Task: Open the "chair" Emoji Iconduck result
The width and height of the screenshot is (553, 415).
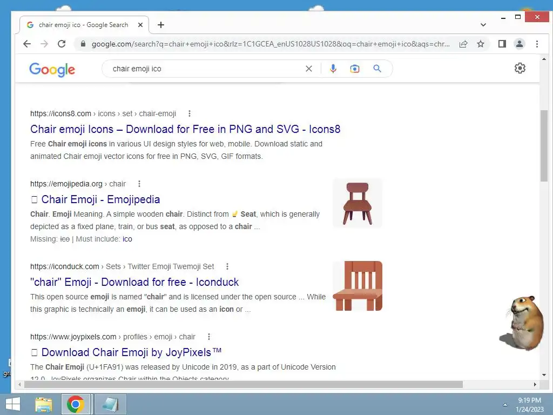Action: point(134,282)
